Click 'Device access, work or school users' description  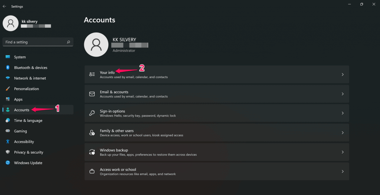pos(141,135)
